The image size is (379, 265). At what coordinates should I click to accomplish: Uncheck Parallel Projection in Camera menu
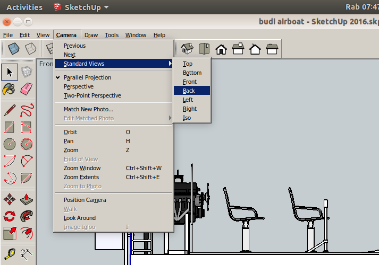(113, 77)
